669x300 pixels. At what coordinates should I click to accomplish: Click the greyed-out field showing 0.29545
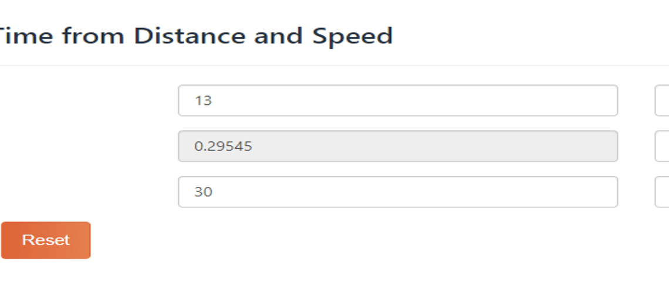coord(398,146)
